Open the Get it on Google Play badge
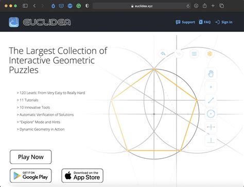Viewport: 244px width, 187px height. click(x=31, y=176)
